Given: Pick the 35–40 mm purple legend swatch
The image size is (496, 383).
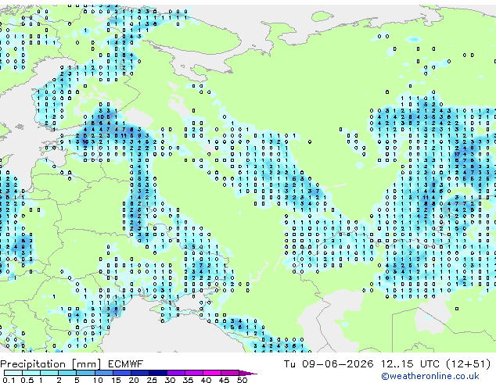Looking at the screenshot, I should [194, 373].
